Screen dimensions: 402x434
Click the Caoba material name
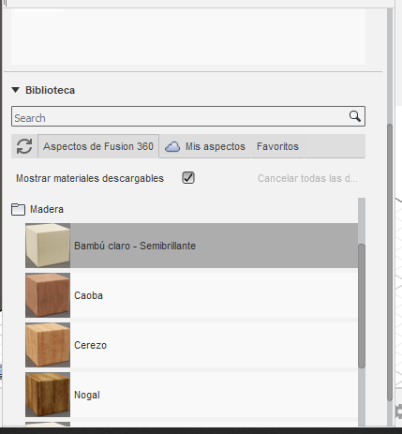pyautogui.click(x=88, y=295)
